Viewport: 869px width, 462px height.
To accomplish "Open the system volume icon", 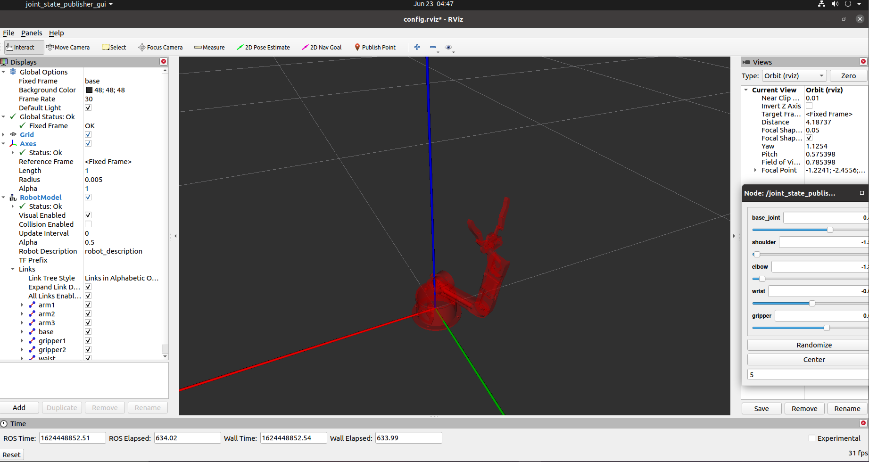I will [835, 4].
